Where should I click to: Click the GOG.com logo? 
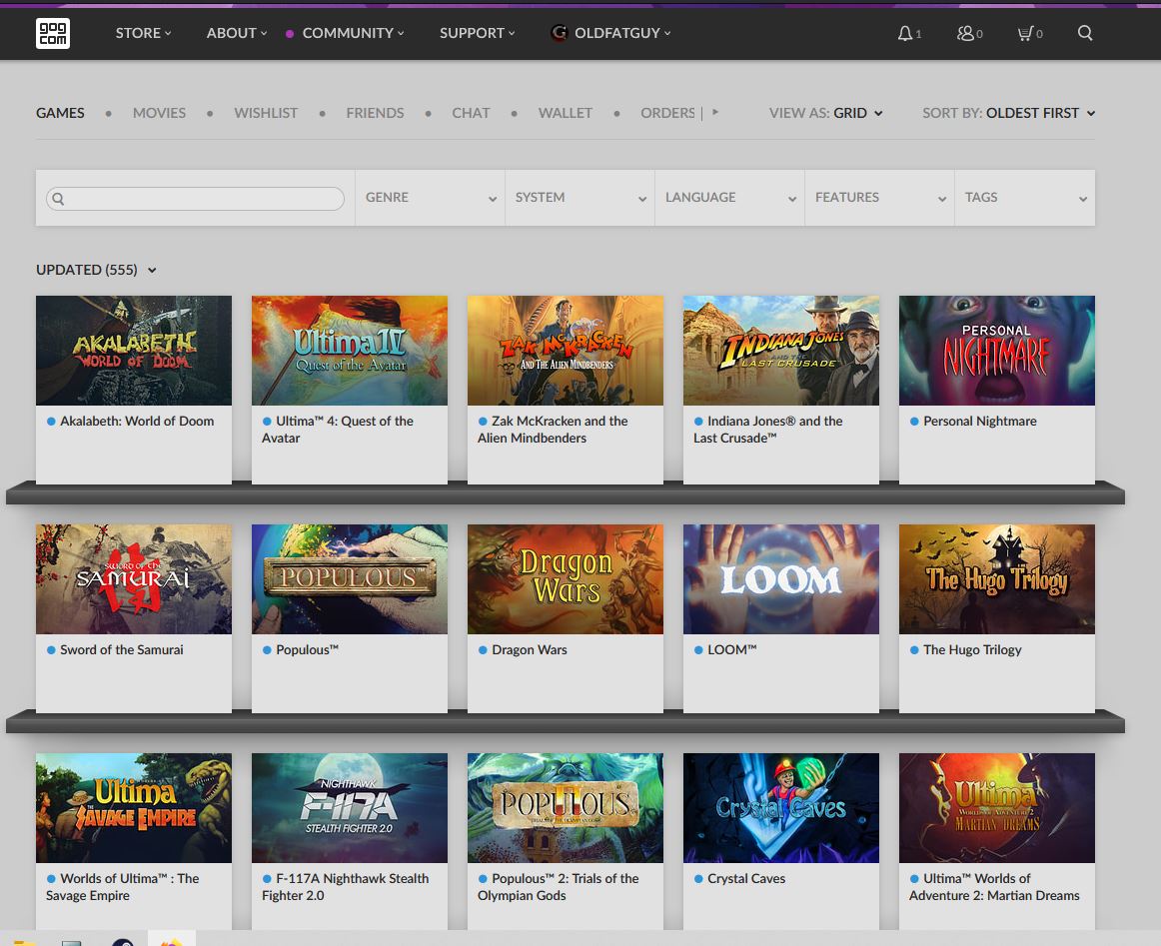53,33
